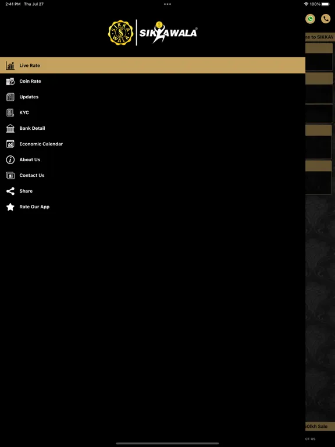Image resolution: width=335 pixels, height=447 pixels.
Task: Tap the battery status icon
Action: pyautogui.click(x=326, y=4)
